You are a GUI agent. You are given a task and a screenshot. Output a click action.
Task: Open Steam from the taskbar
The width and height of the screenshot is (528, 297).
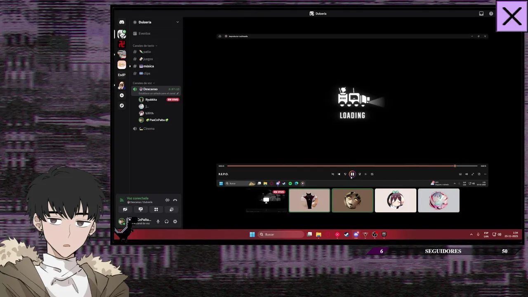pyautogui.click(x=346, y=234)
